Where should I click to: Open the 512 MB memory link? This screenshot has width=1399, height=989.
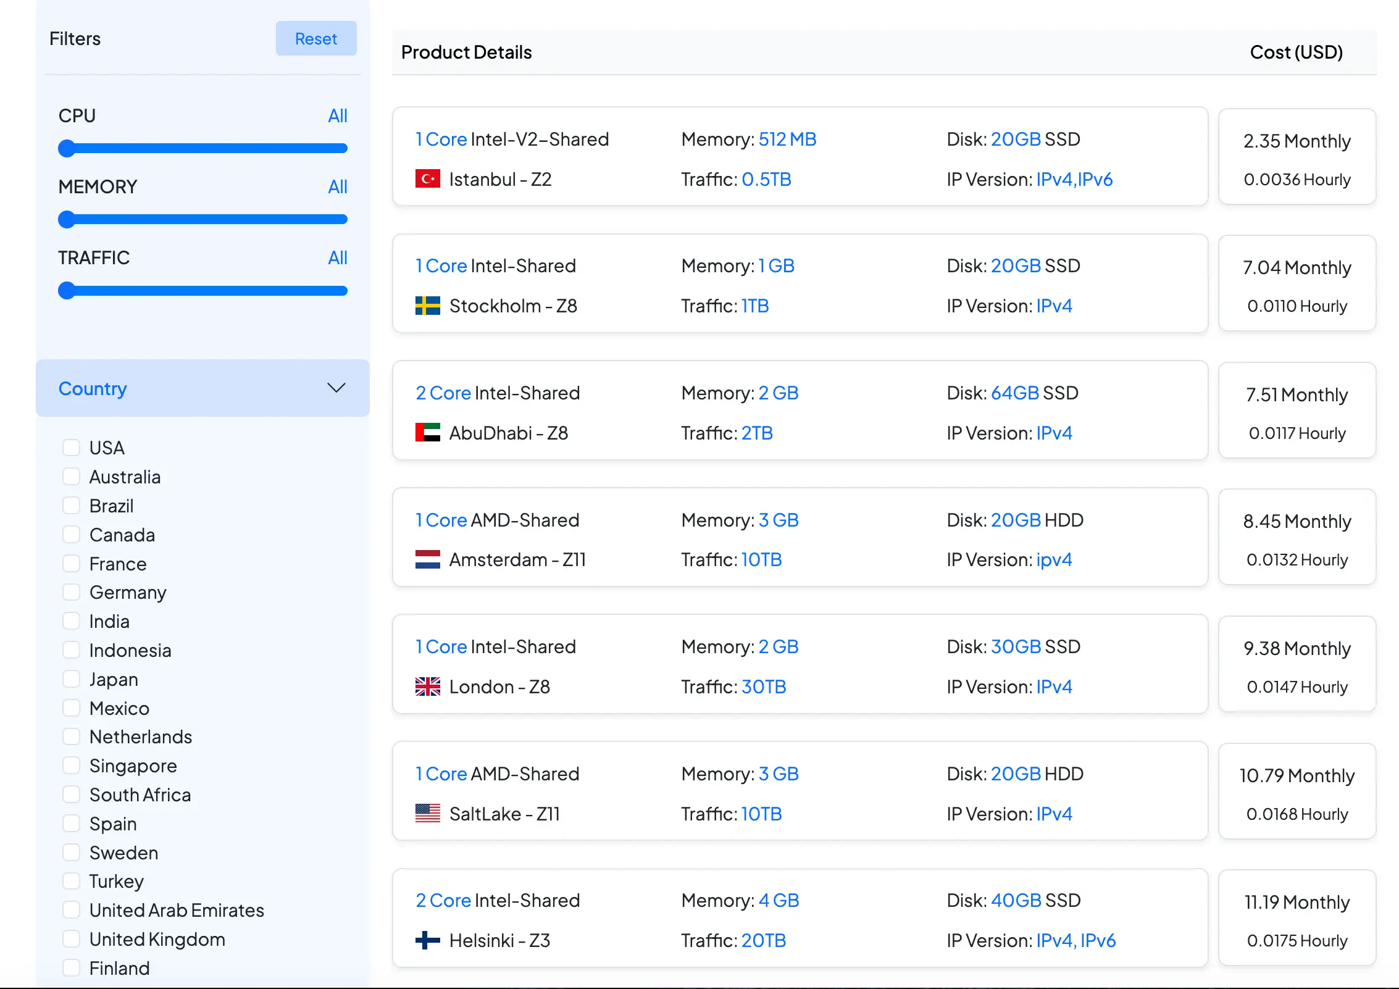787,139
